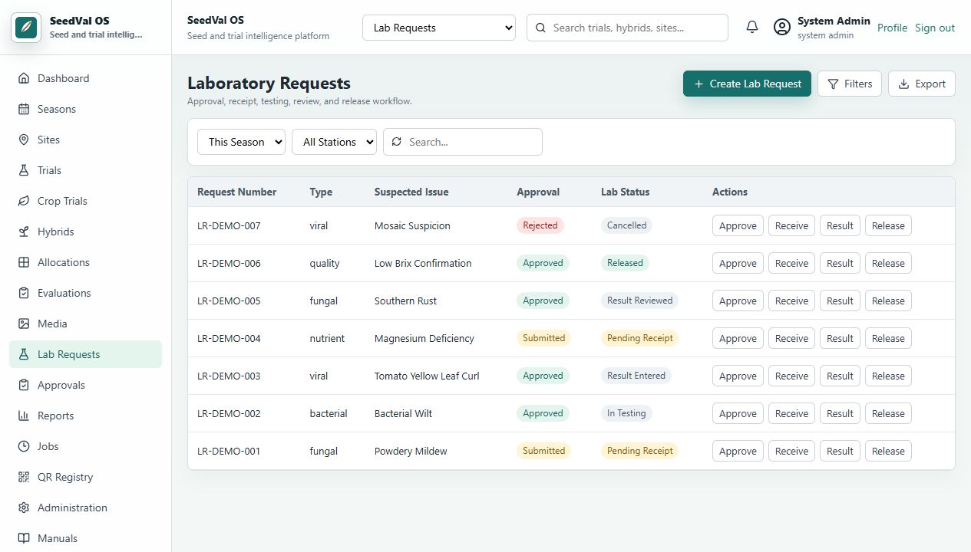Open Approvals in the sidebar
Viewport: 971px width, 552px height.
tap(85, 385)
